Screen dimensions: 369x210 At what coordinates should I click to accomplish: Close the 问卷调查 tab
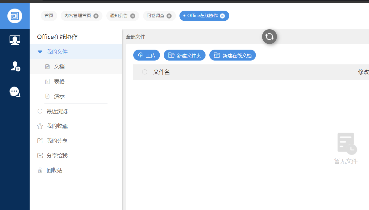tap(169, 16)
